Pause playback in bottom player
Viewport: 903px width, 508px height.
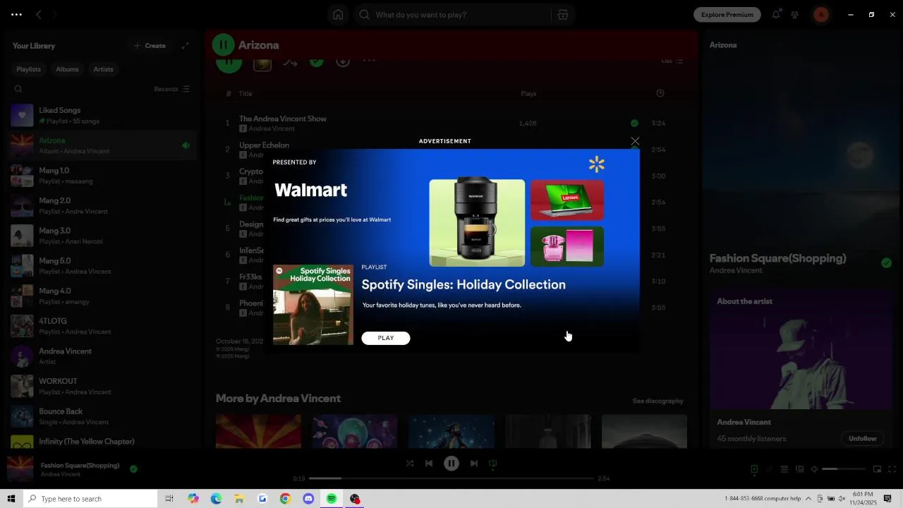click(451, 464)
